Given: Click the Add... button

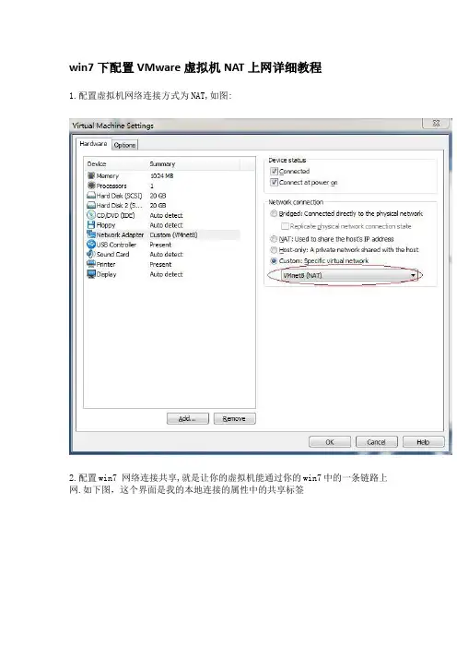Looking at the screenshot, I should click(188, 419).
